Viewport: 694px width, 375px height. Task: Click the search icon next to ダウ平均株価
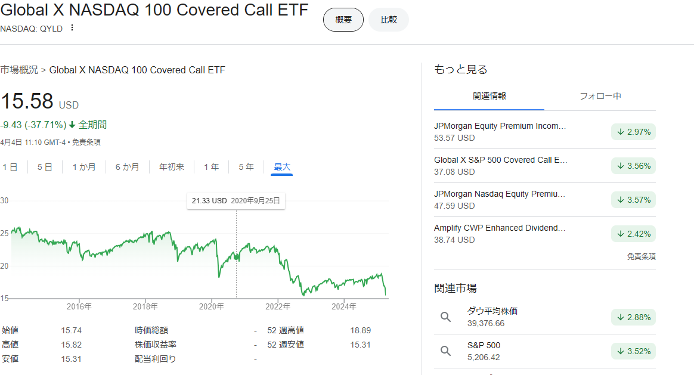pos(445,317)
